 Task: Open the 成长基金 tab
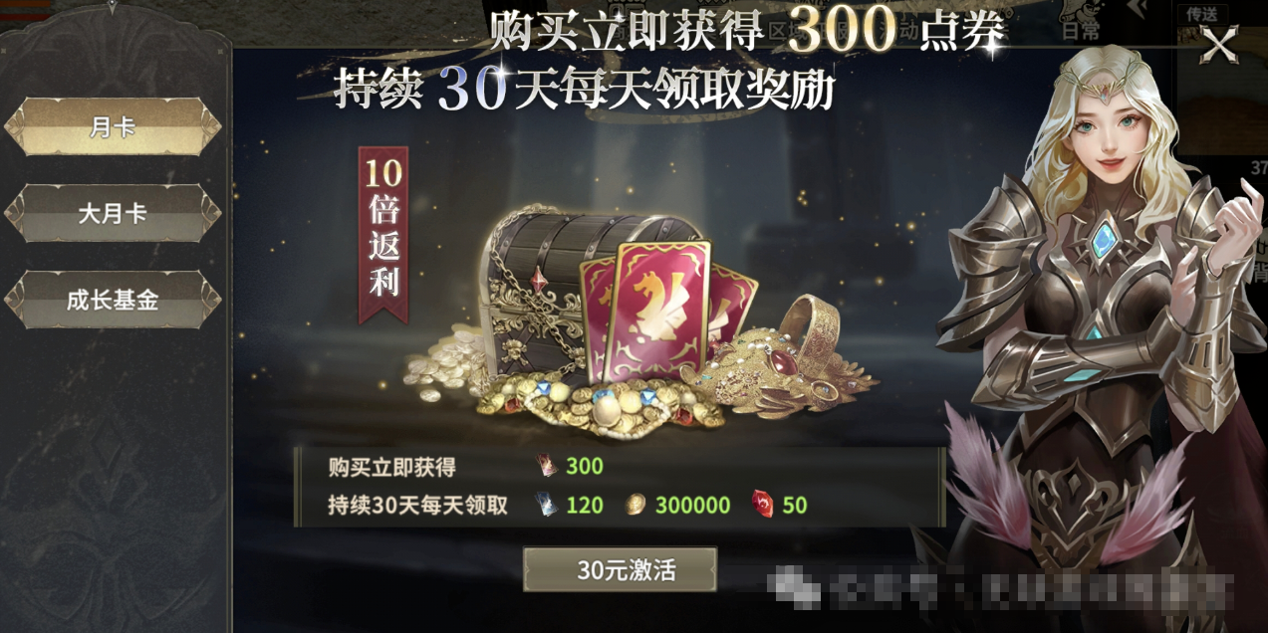tap(113, 300)
